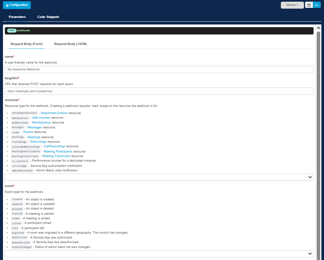The width and height of the screenshot is (324, 260).
Task: Open the Meeting Participants link
Action: pyautogui.click(x=58, y=152)
